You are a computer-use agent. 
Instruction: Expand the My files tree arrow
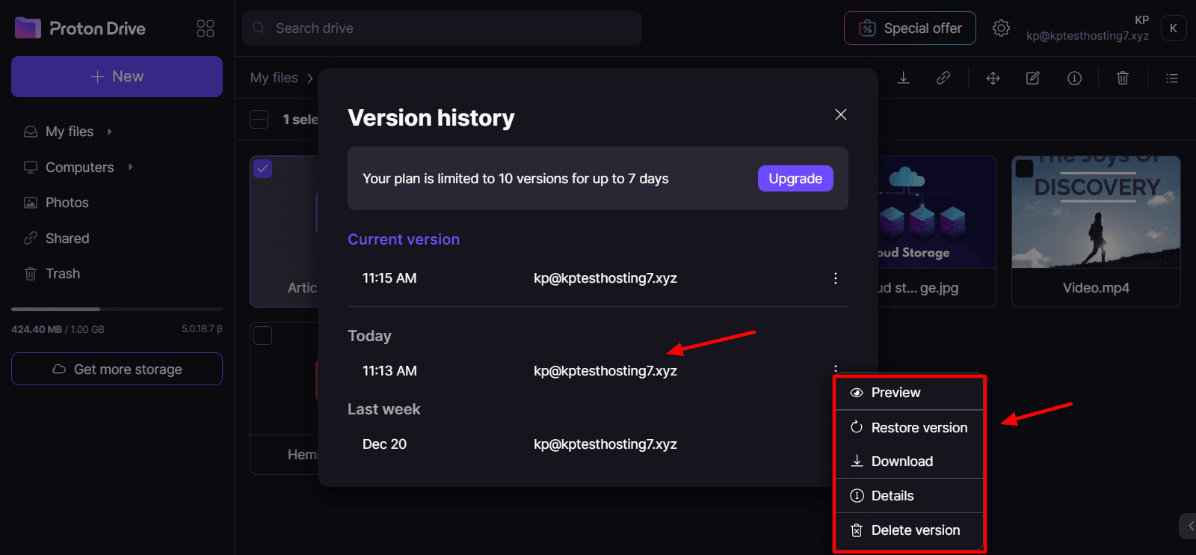pos(110,132)
